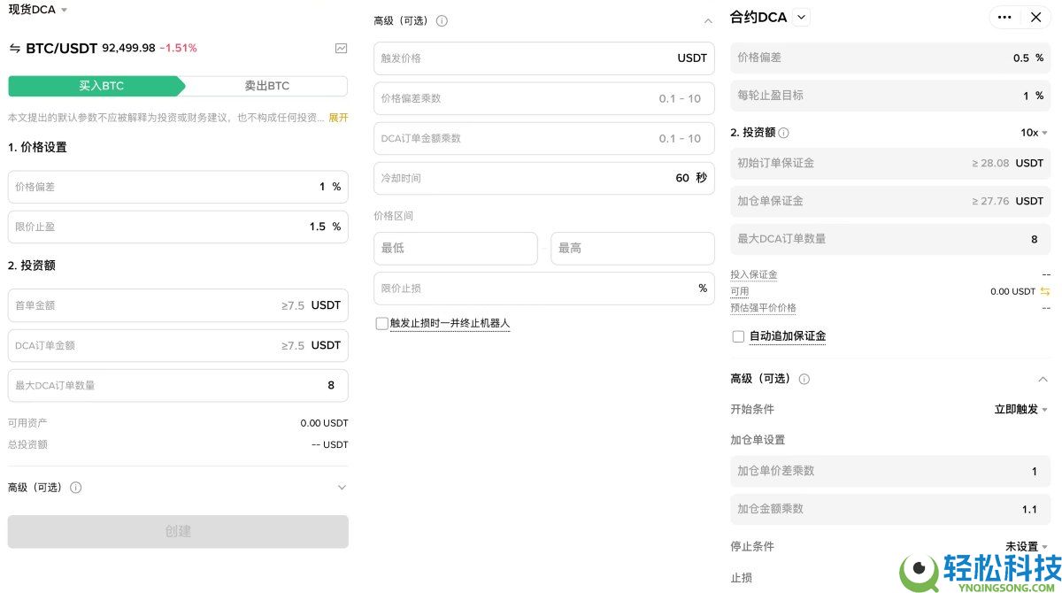This screenshot has height=593, width=1062.
Task: Switch to the 卖出BTC tab
Action: tap(265, 85)
